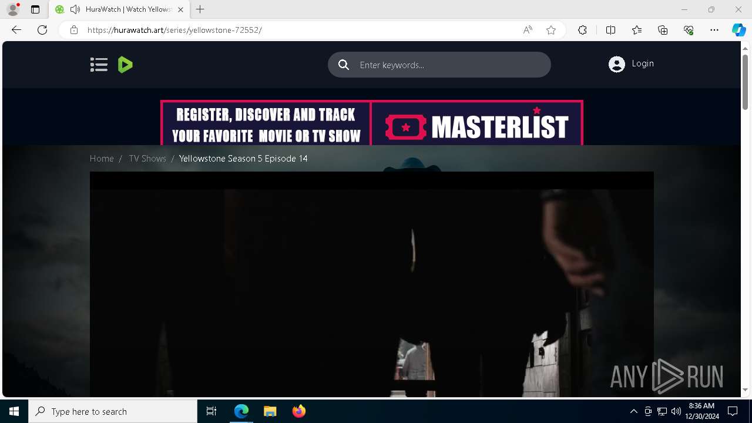
Task: Select the HuraWatch browser tab
Action: pyautogui.click(x=119, y=9)
